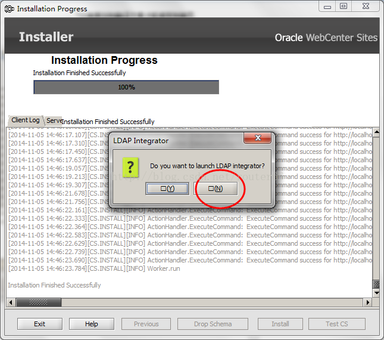This screenshot has height=340, width=384.
Task: Select the log line with 'Worker.run'
Action: [x=94, y=268]
